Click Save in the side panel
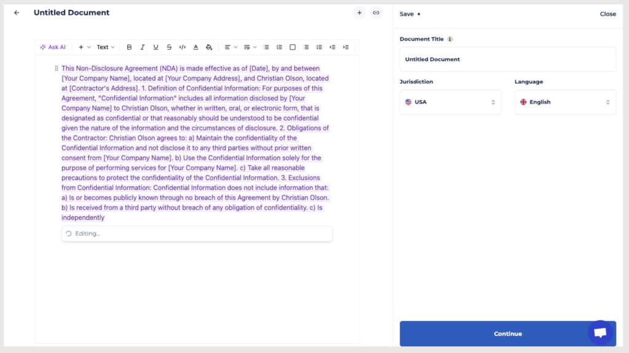This screenshot has height=353, width=629. click(x=407, y=14)
